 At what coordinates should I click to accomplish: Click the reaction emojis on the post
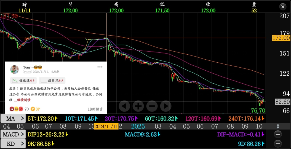(17, 109)
